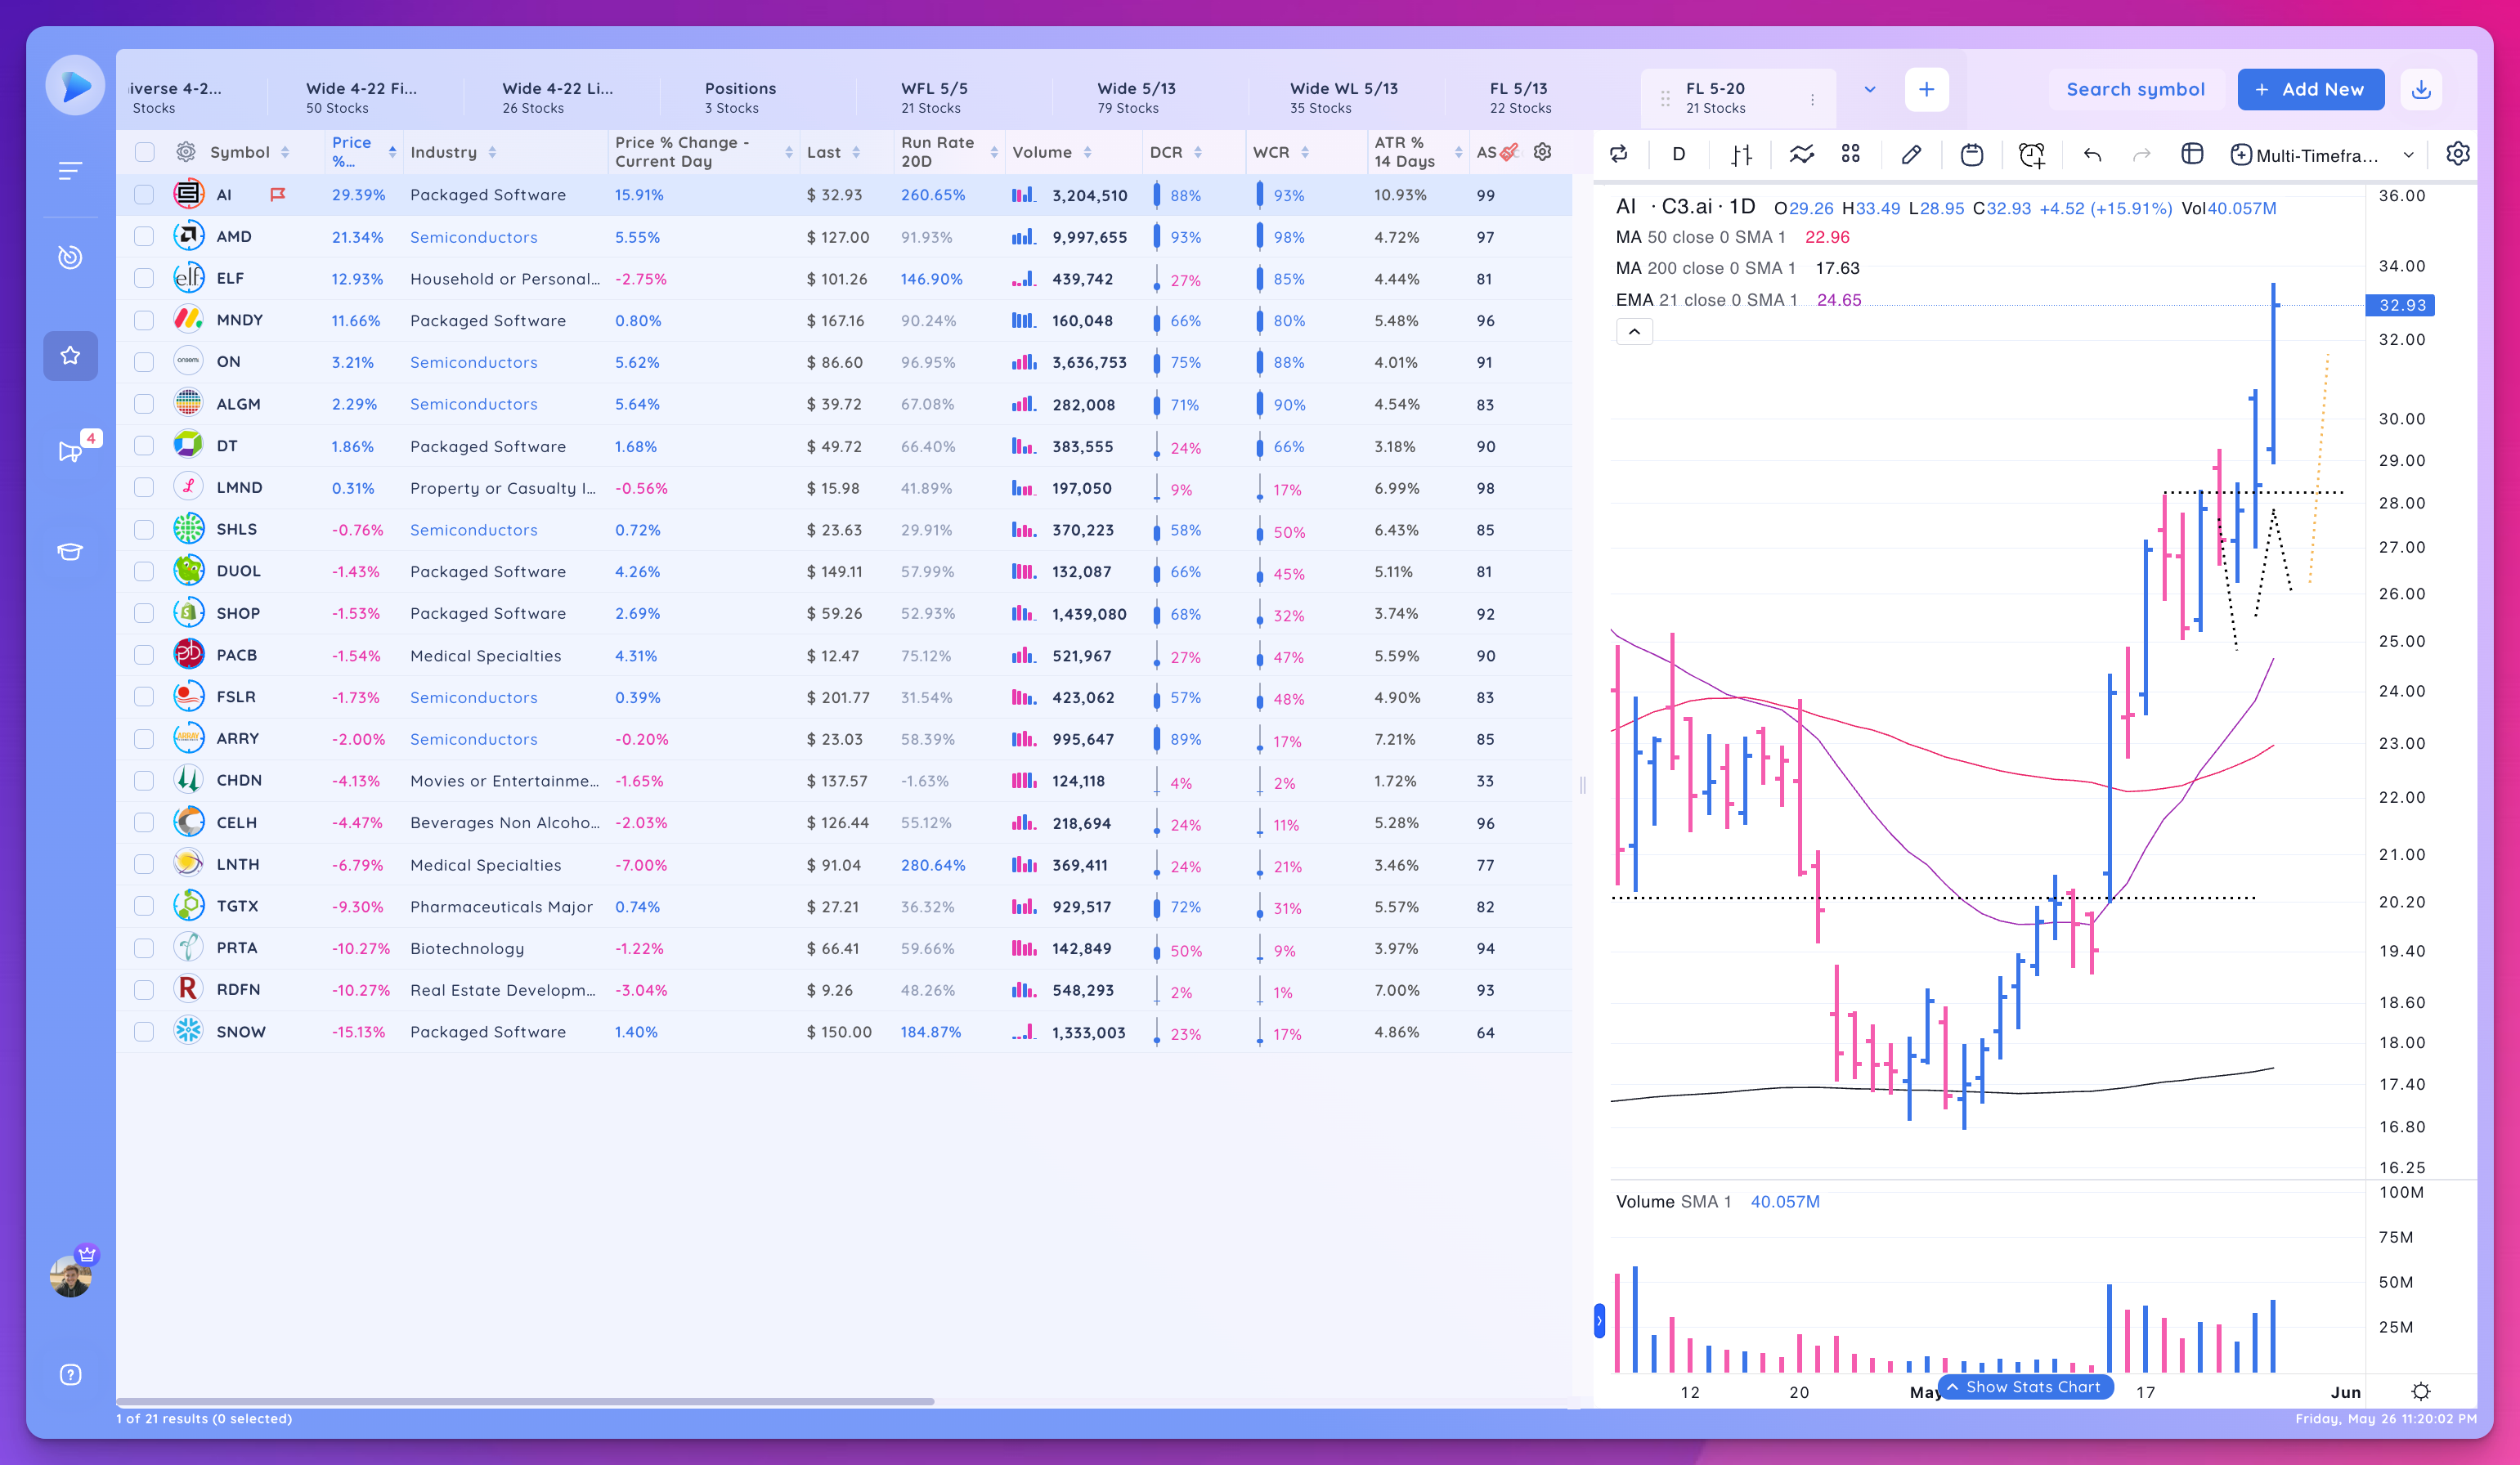Click the 32.93 price label on axis

pyautogui.click(x=2400, y=305)
